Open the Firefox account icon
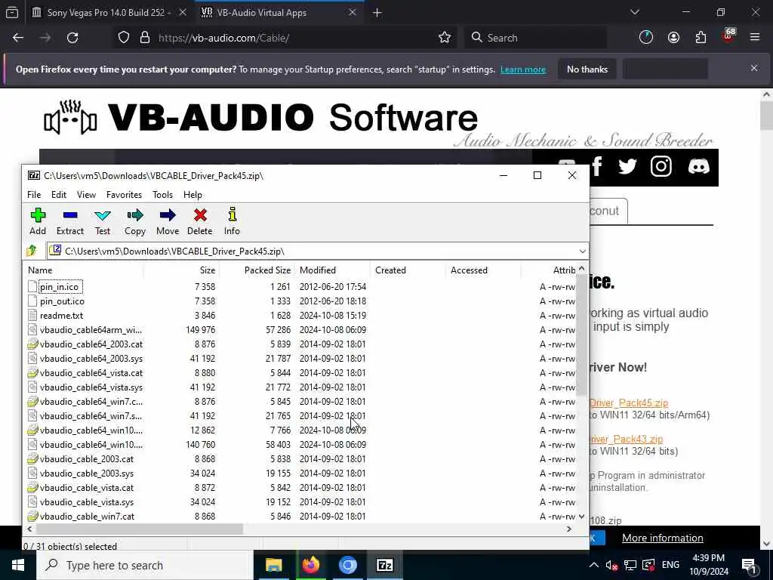The height and width of the screenshot is (580, 773). [x=673, y=38]
